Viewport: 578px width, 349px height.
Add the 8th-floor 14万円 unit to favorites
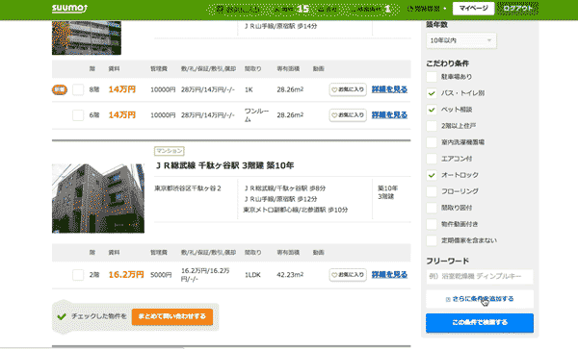(348, 89)
